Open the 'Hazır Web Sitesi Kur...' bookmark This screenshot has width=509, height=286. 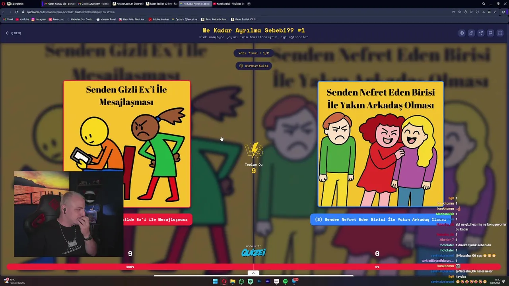tap(132, 19)
